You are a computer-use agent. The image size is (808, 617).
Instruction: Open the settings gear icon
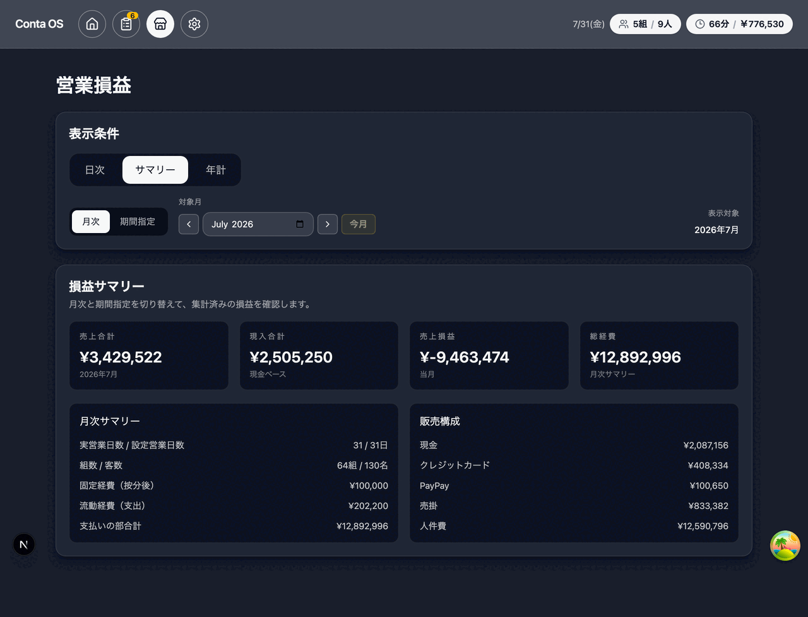click(194, 24)
